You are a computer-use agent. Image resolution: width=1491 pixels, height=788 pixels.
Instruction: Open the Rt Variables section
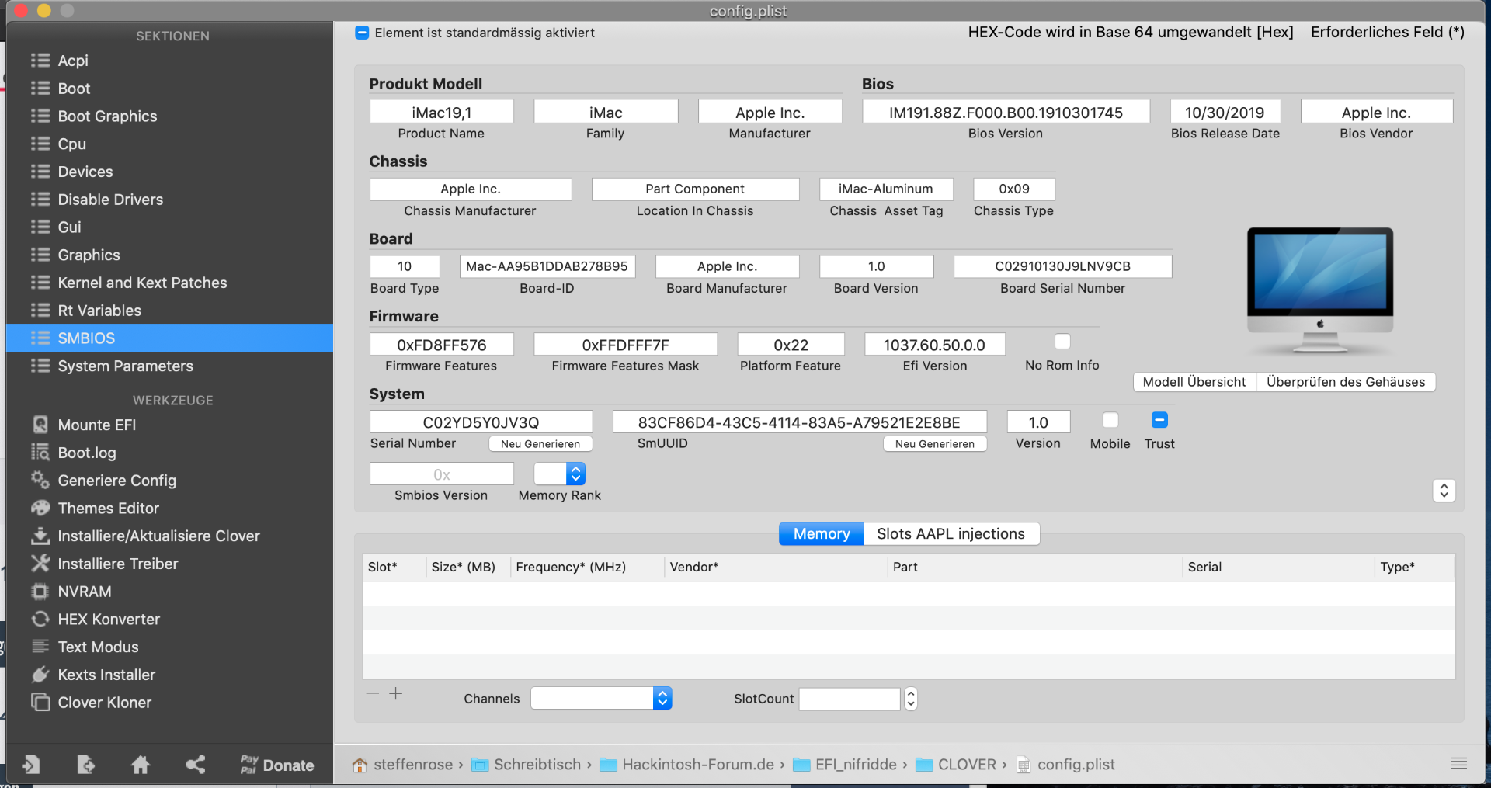click(x=169, y=311)
